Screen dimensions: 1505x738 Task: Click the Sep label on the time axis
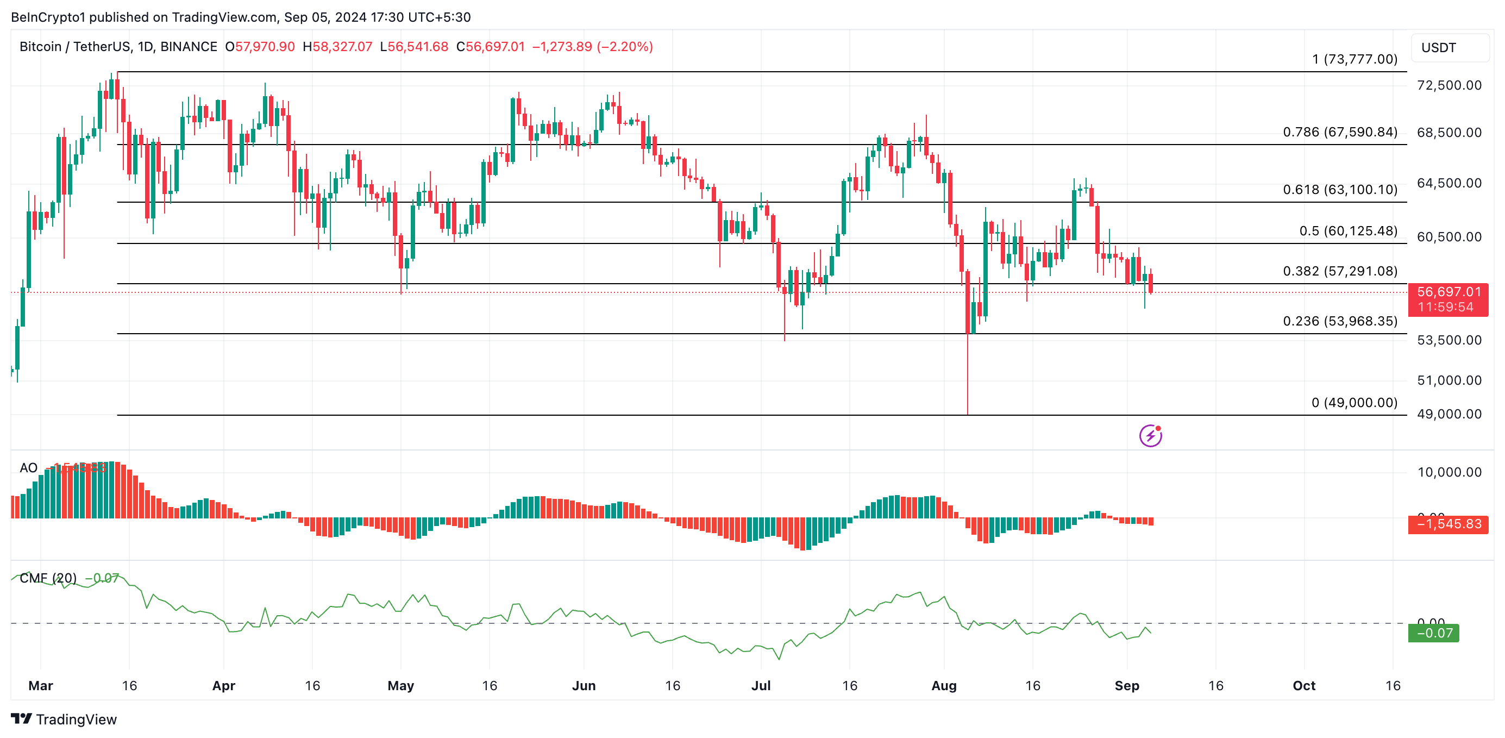tap(1127, 686)
